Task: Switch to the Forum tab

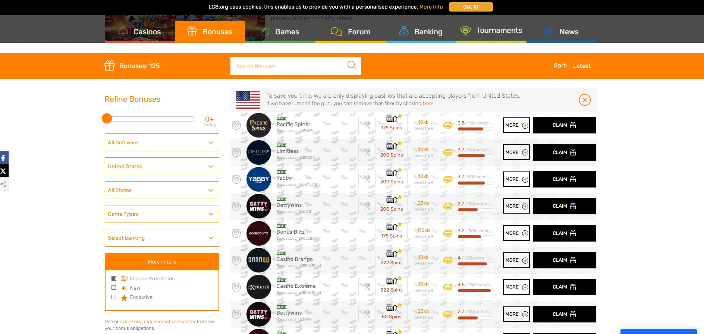Action: coord(351,32)
